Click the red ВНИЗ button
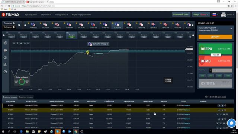 215,61
